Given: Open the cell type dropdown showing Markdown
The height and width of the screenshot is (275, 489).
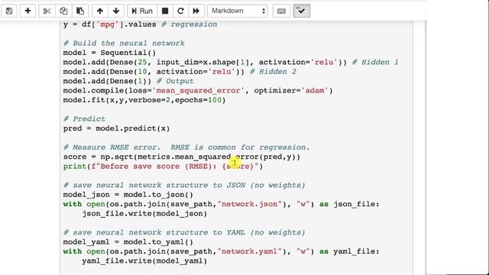Looking at the screenshot, I should (238, 11).
